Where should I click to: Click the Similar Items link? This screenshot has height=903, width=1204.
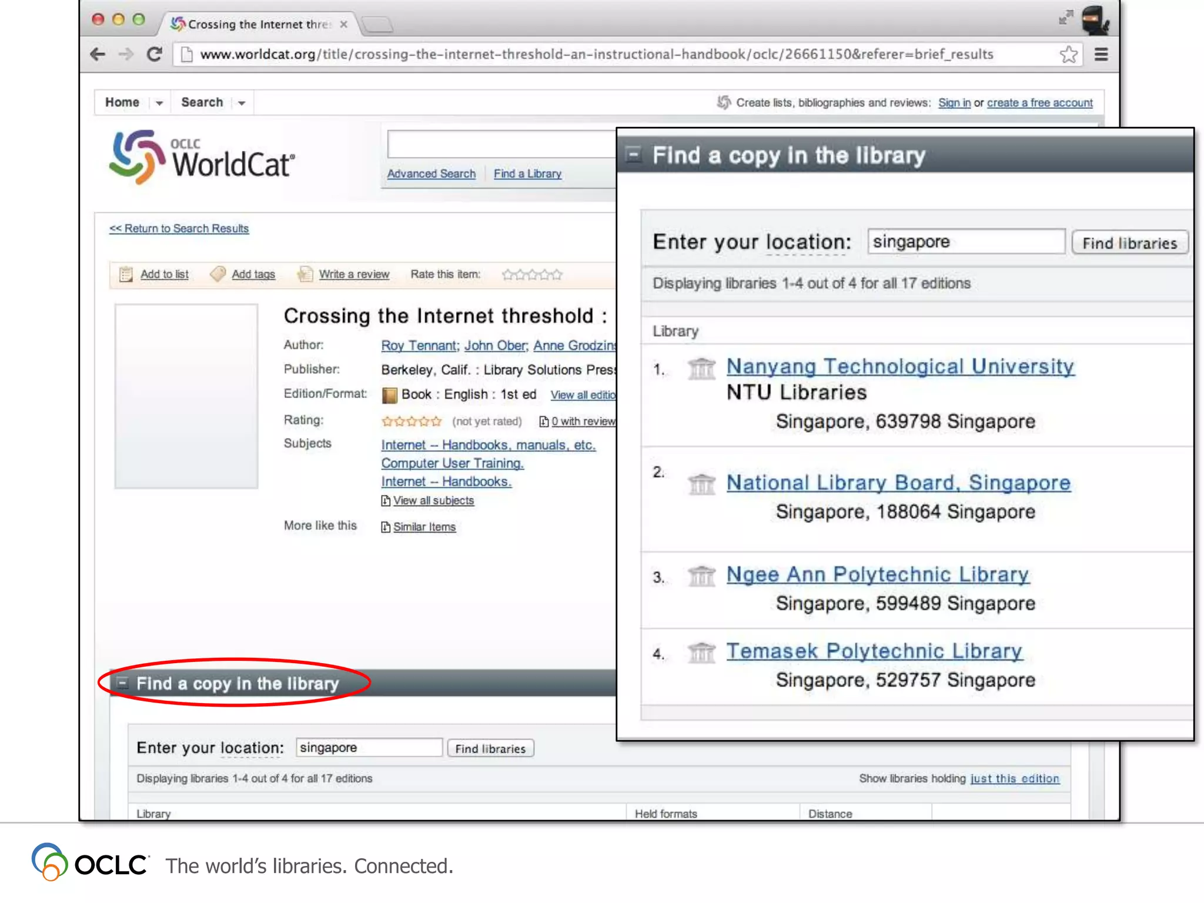pyautogui.click(x=424, y=527)
